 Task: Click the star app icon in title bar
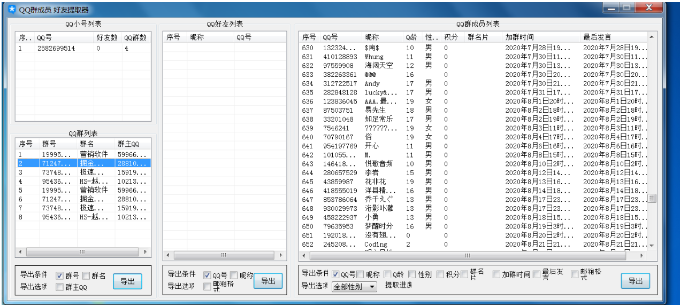tap(12, 9)
